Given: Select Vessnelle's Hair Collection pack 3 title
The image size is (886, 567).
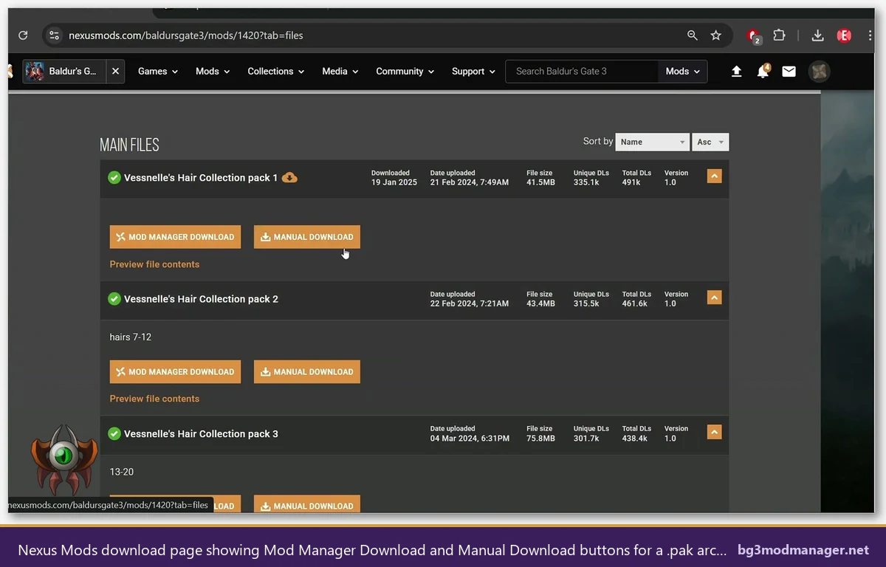Looking at the screenshot, I should pyautogui.click(x=201, y=433).
